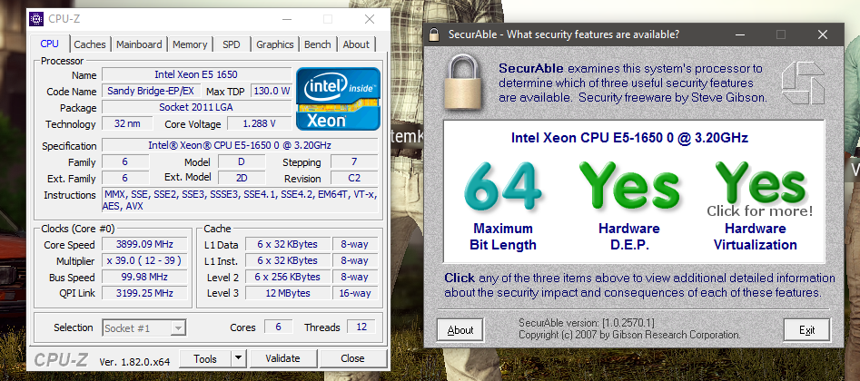Click the Cores value 6

(278, 327)
